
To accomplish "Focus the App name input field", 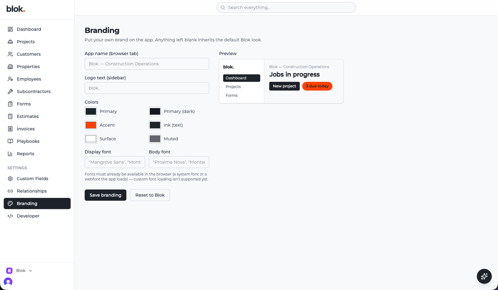I will pyautogui.click(x=147, y=64).
